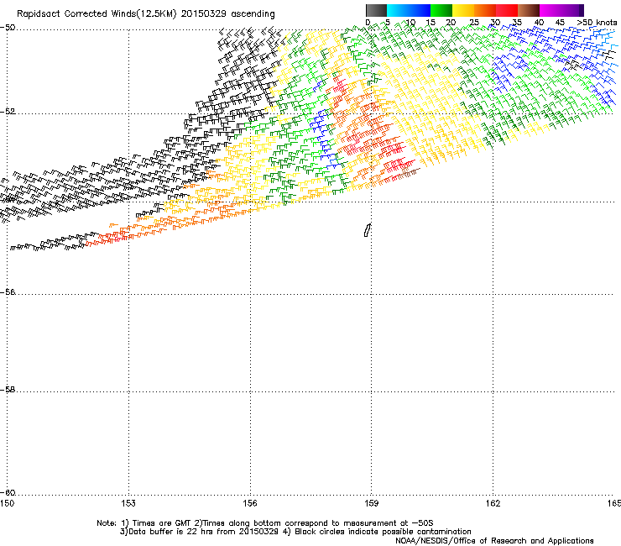Click the longitude label '156'
Image resolution: width=621 pixels, height=546 pixels.
tap(250, 503)
